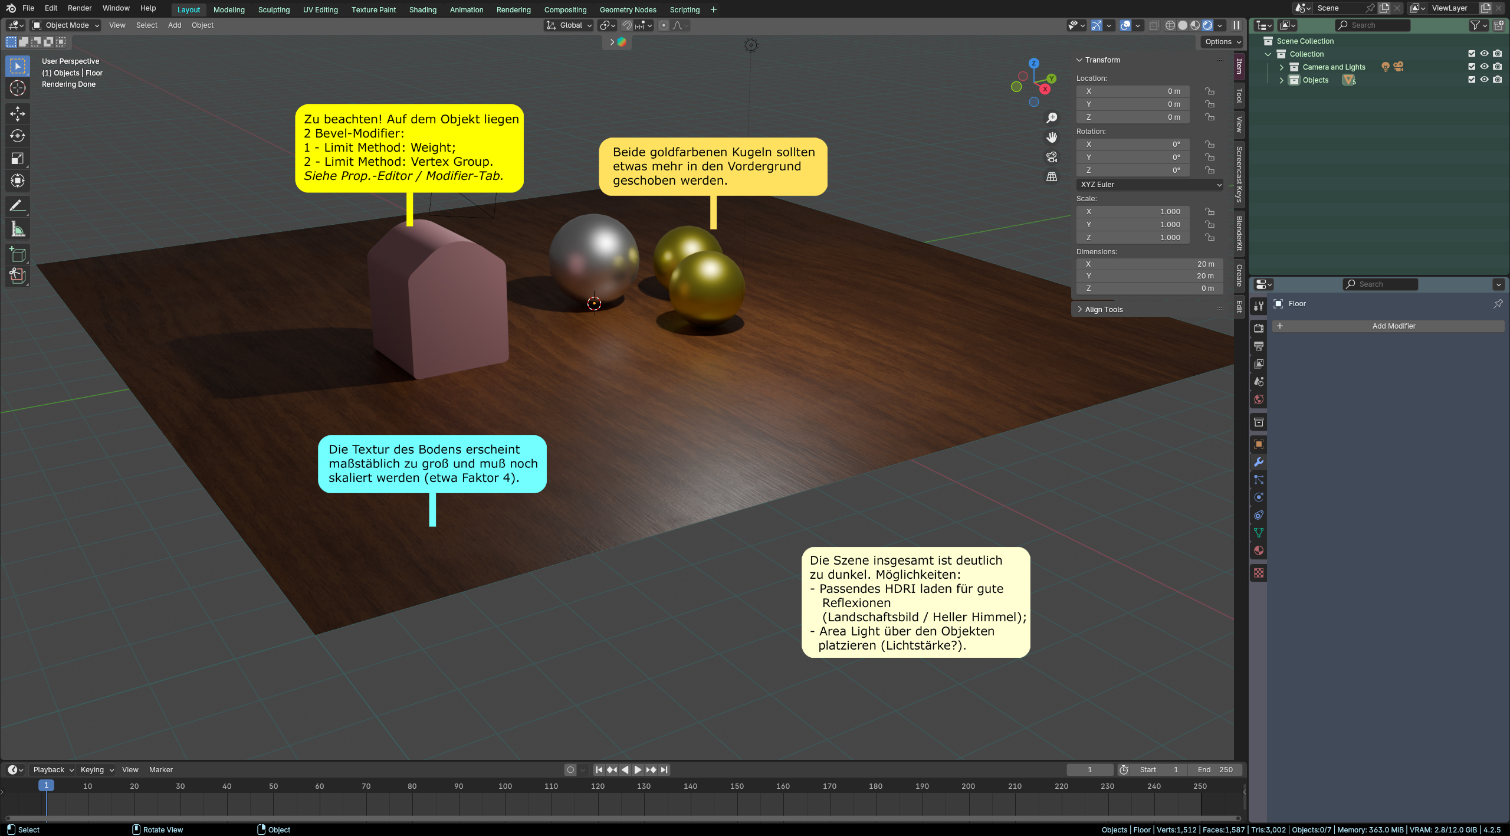The width and height of the screenshot is (1510, 836).
Task: Click the Options button in viewport header
Action: (1223, 42)
